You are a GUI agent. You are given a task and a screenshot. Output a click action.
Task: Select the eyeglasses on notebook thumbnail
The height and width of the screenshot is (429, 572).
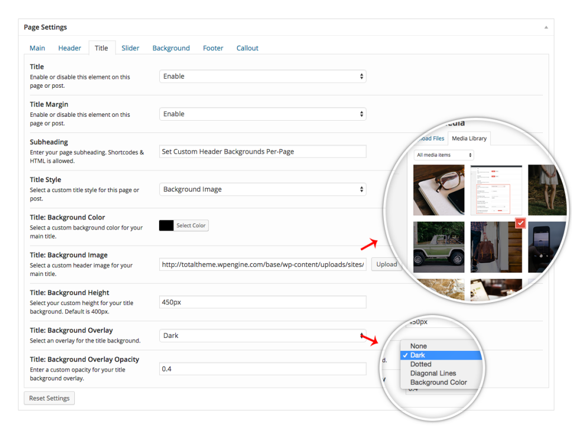pyautogui.click(x=439, y=190)
